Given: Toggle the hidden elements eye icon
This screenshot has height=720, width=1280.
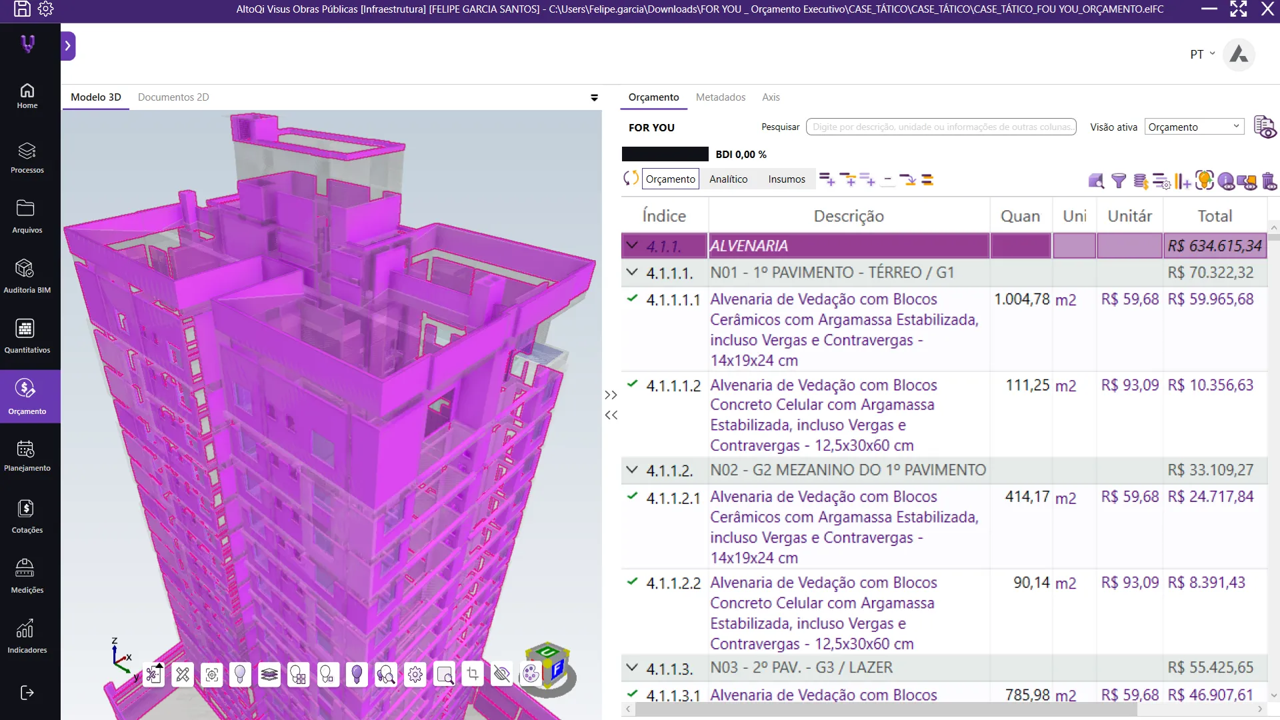Looking at the screenshot, I should [x=502, y=674].
